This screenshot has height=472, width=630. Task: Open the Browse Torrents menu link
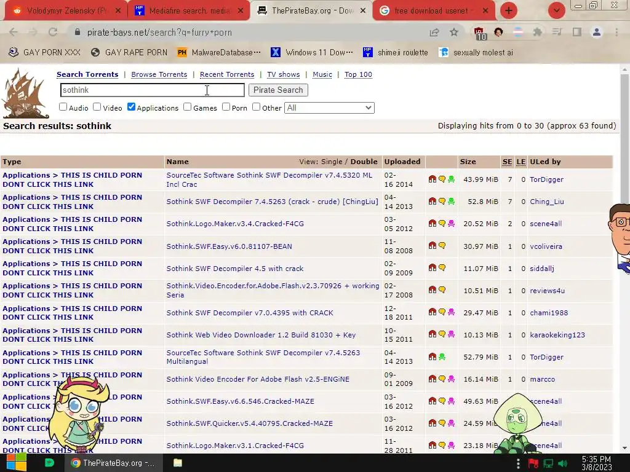159,74
